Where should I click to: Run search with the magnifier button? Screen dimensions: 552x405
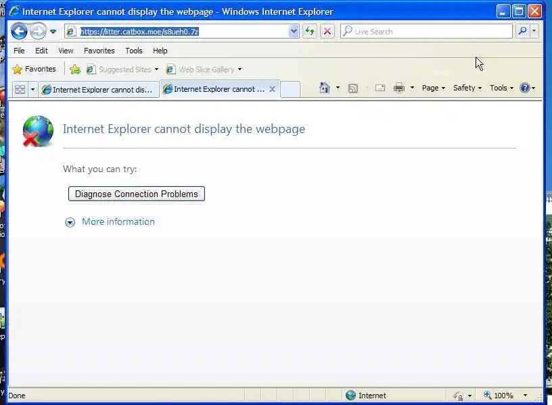point(523,32)
